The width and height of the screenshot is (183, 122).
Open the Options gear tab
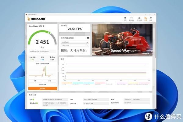coord(151,19)
